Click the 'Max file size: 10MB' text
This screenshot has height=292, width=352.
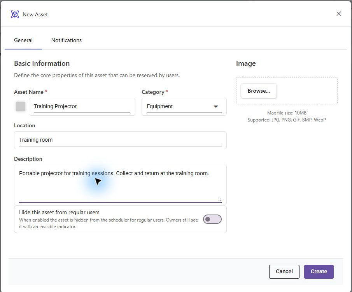287,113
